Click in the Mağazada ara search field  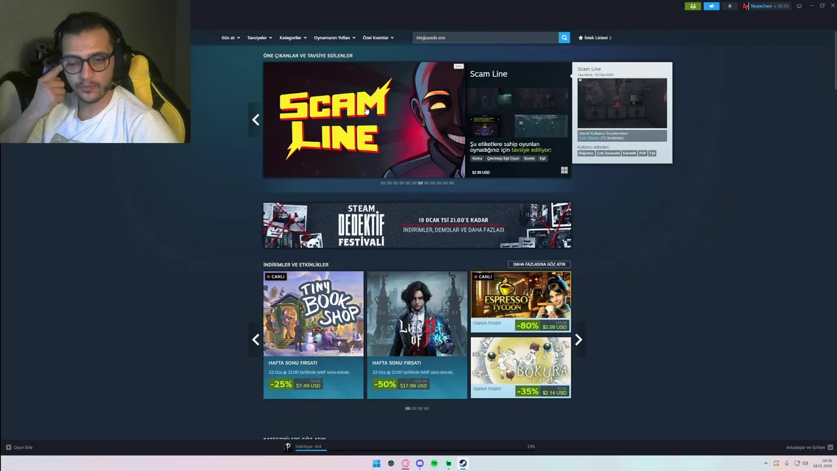coord(486,37)
